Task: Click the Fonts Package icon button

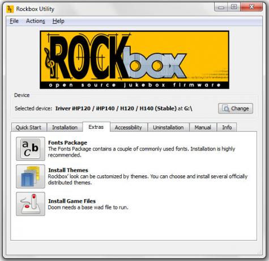Action: tap(31, 149)
